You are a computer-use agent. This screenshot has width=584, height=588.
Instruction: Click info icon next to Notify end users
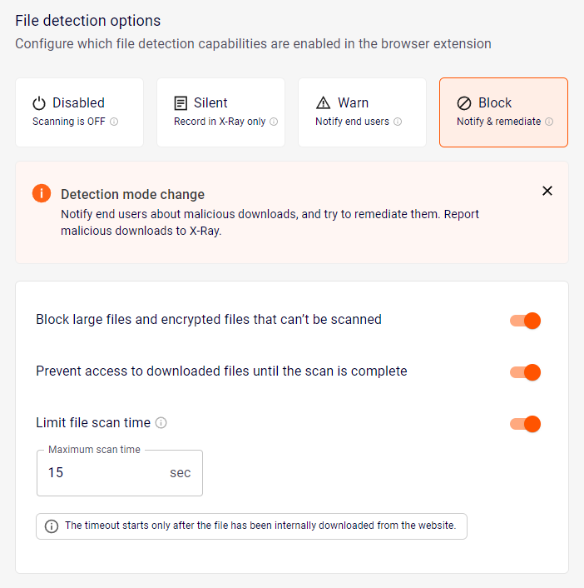click(x=398, y=122)
